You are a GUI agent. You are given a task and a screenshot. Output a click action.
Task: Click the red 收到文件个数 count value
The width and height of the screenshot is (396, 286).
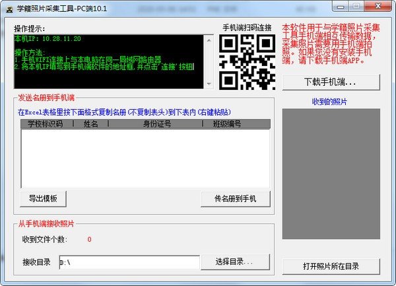pos(89,239)
